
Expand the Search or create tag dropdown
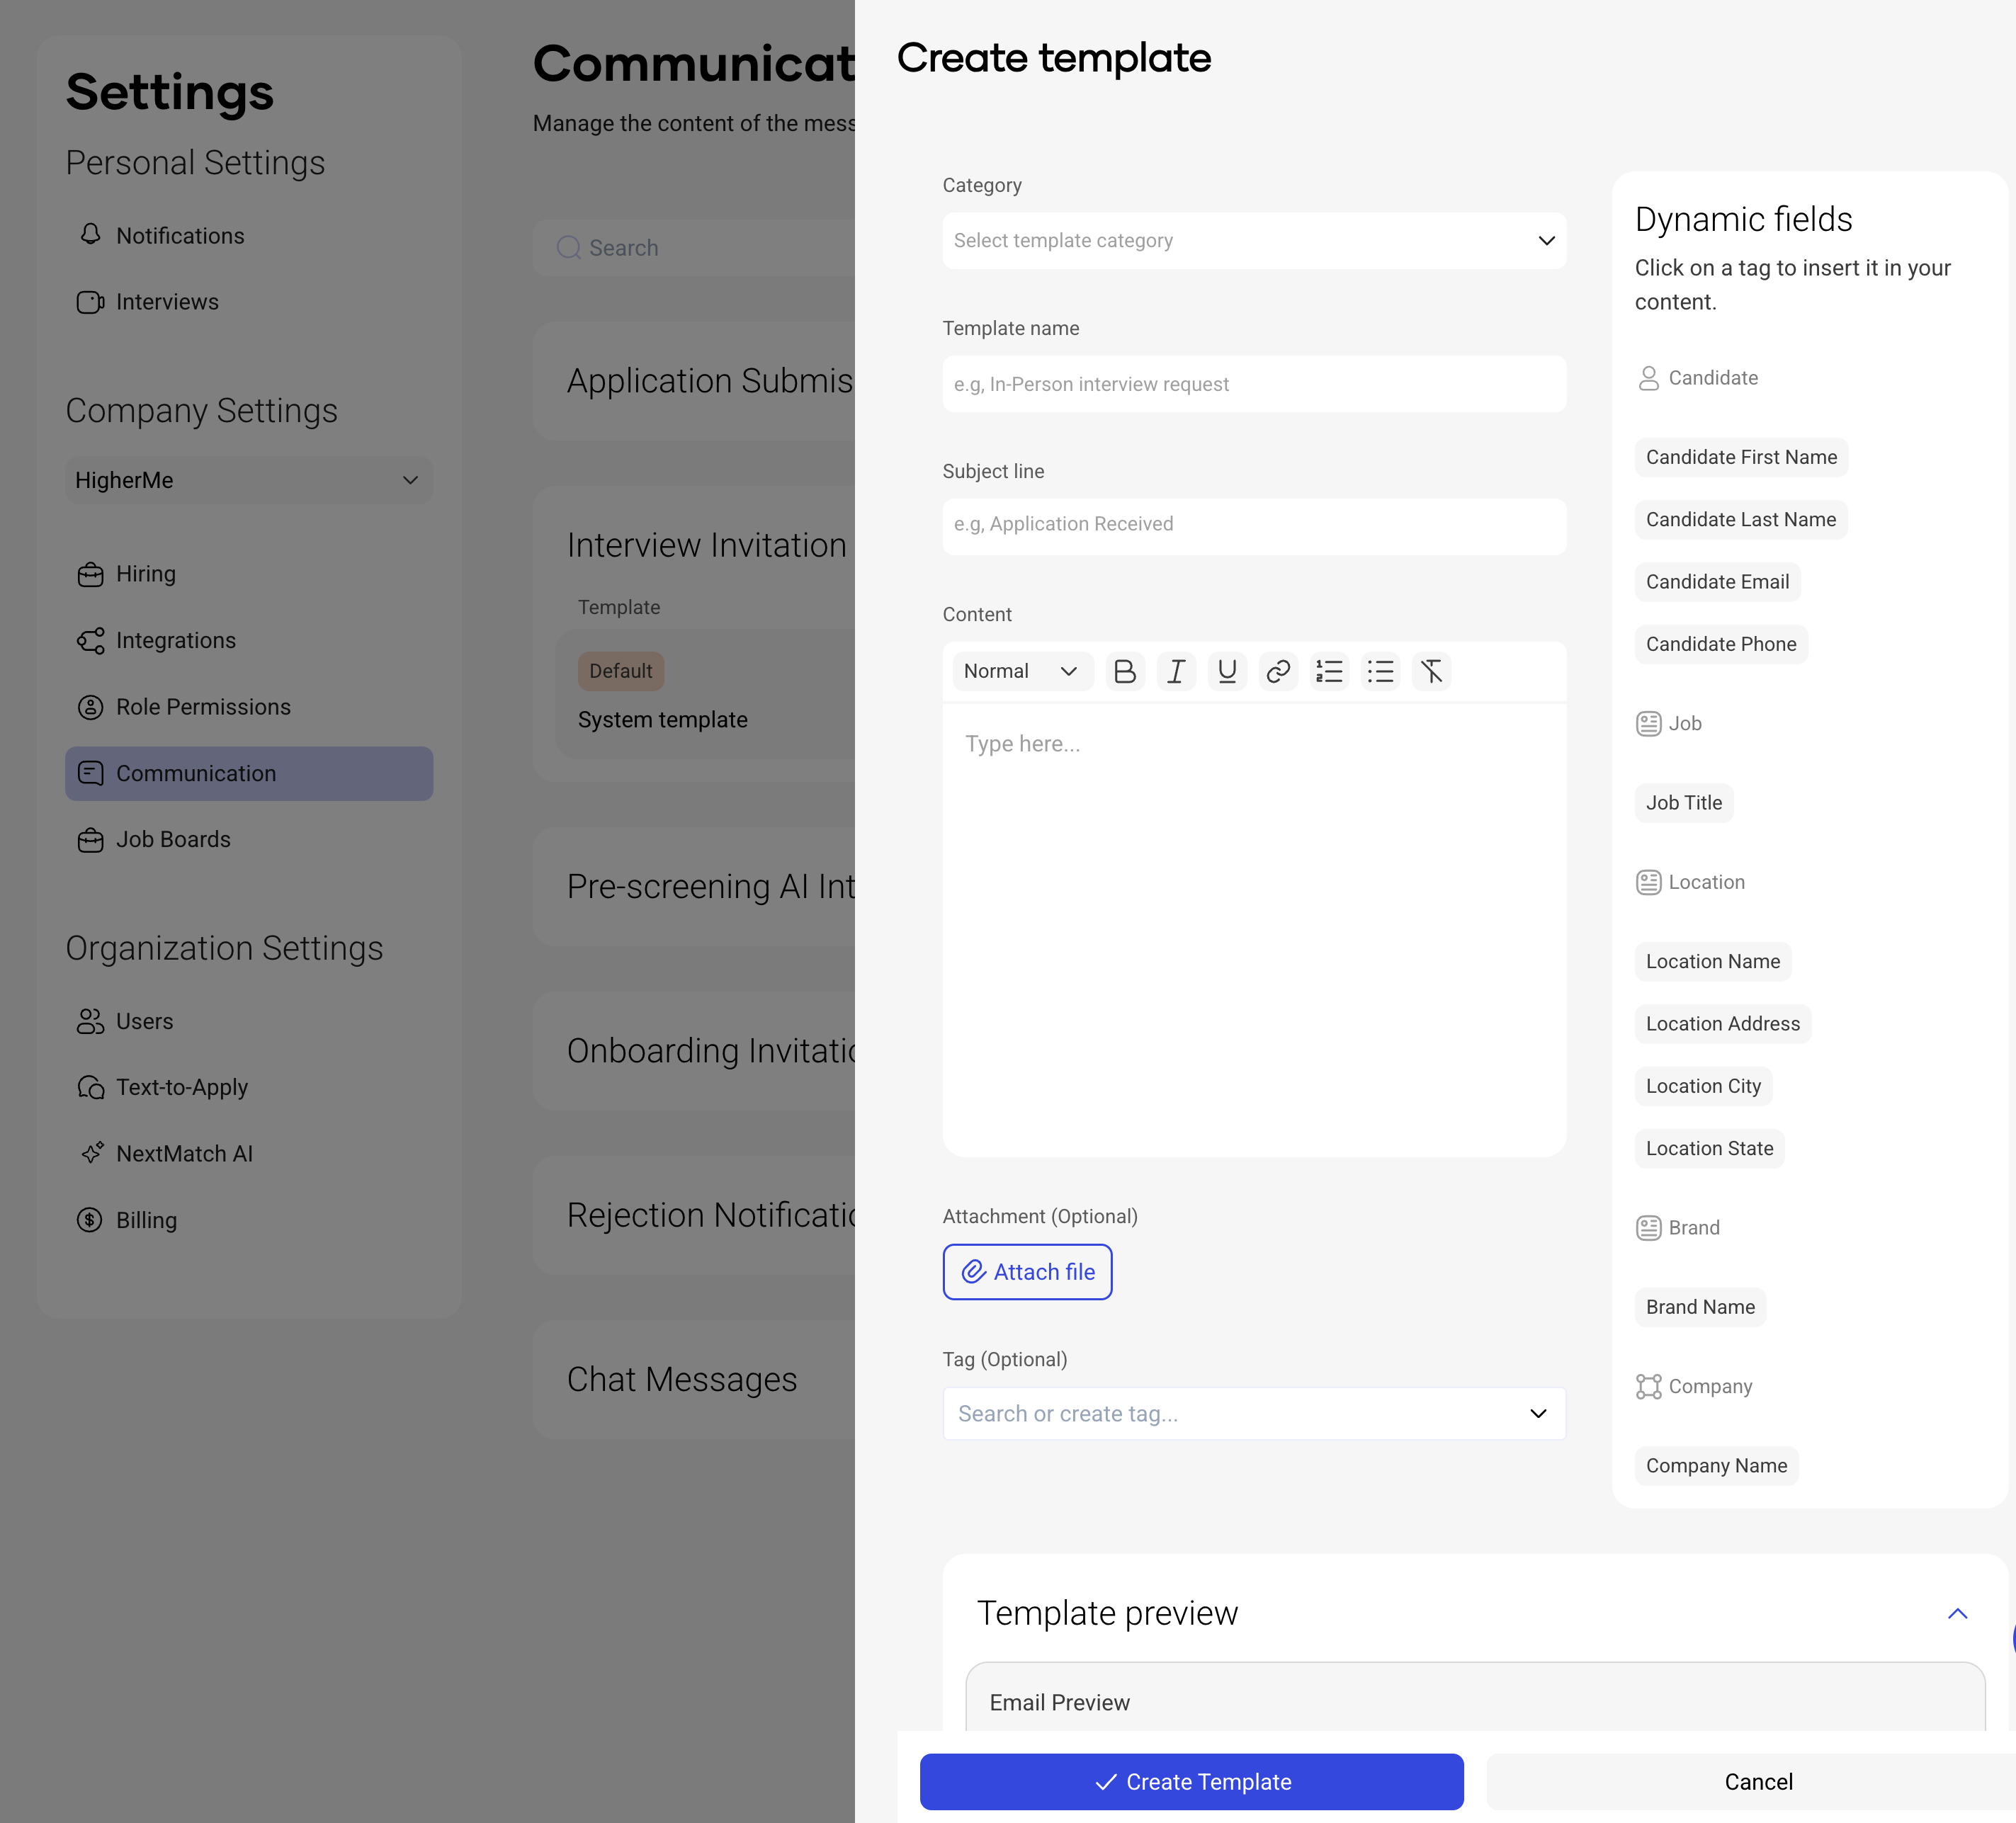point(1253,1413)
